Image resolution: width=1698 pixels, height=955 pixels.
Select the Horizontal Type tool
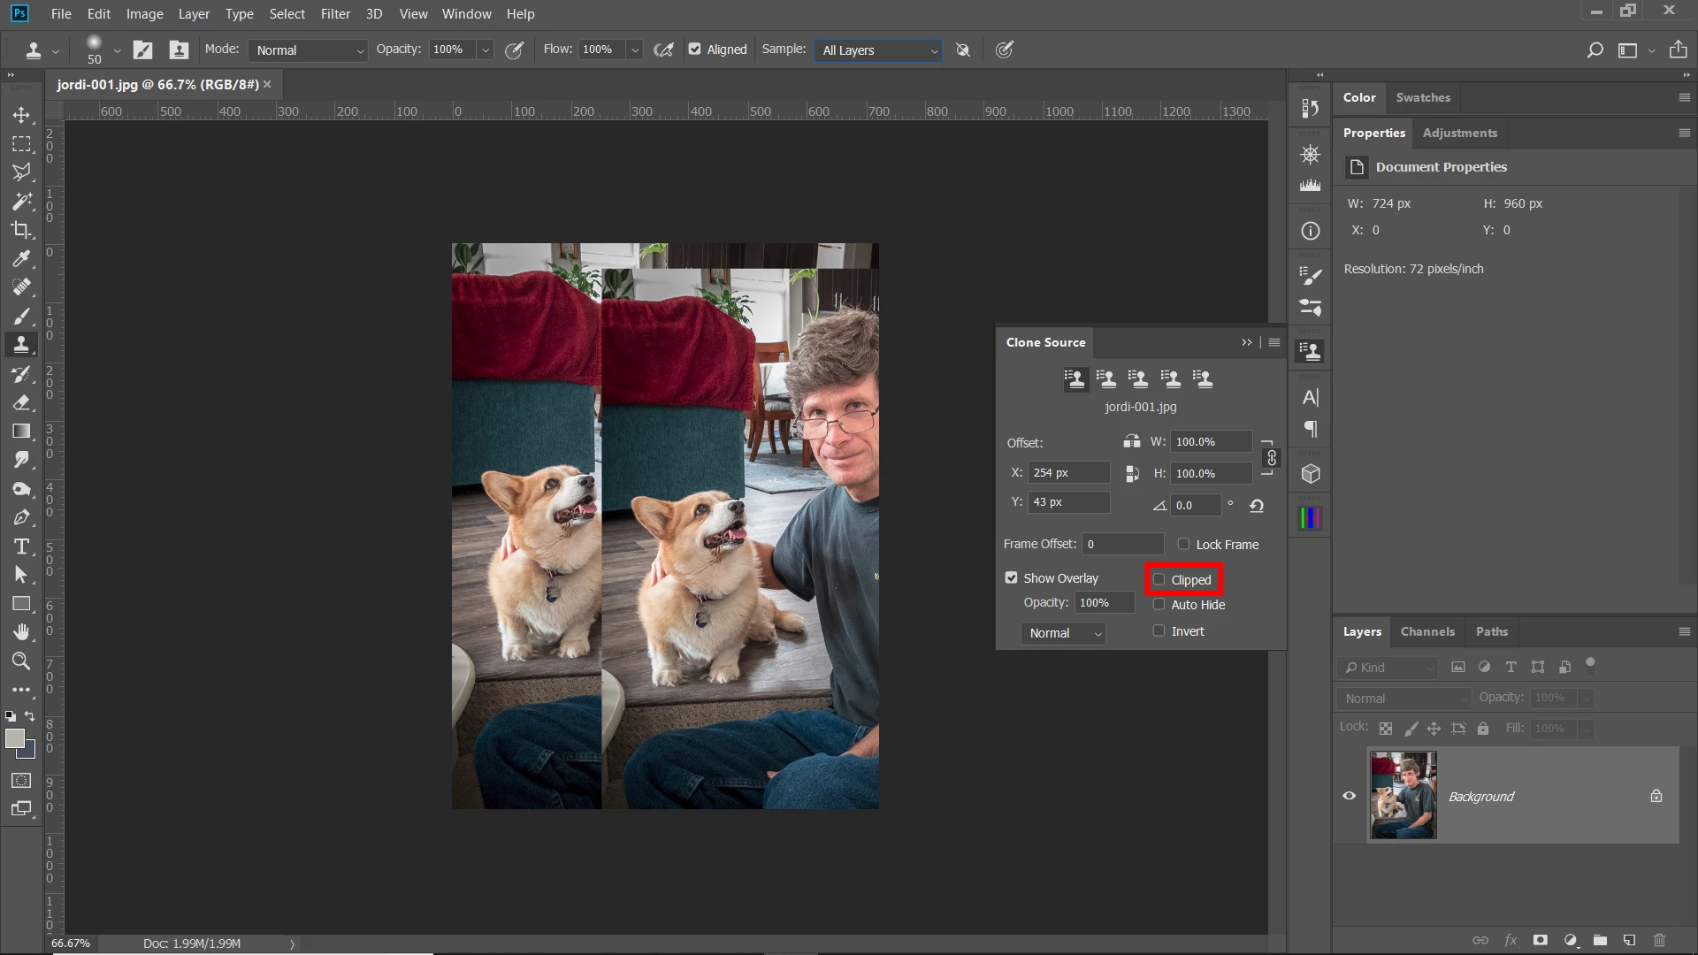[21, 546]
